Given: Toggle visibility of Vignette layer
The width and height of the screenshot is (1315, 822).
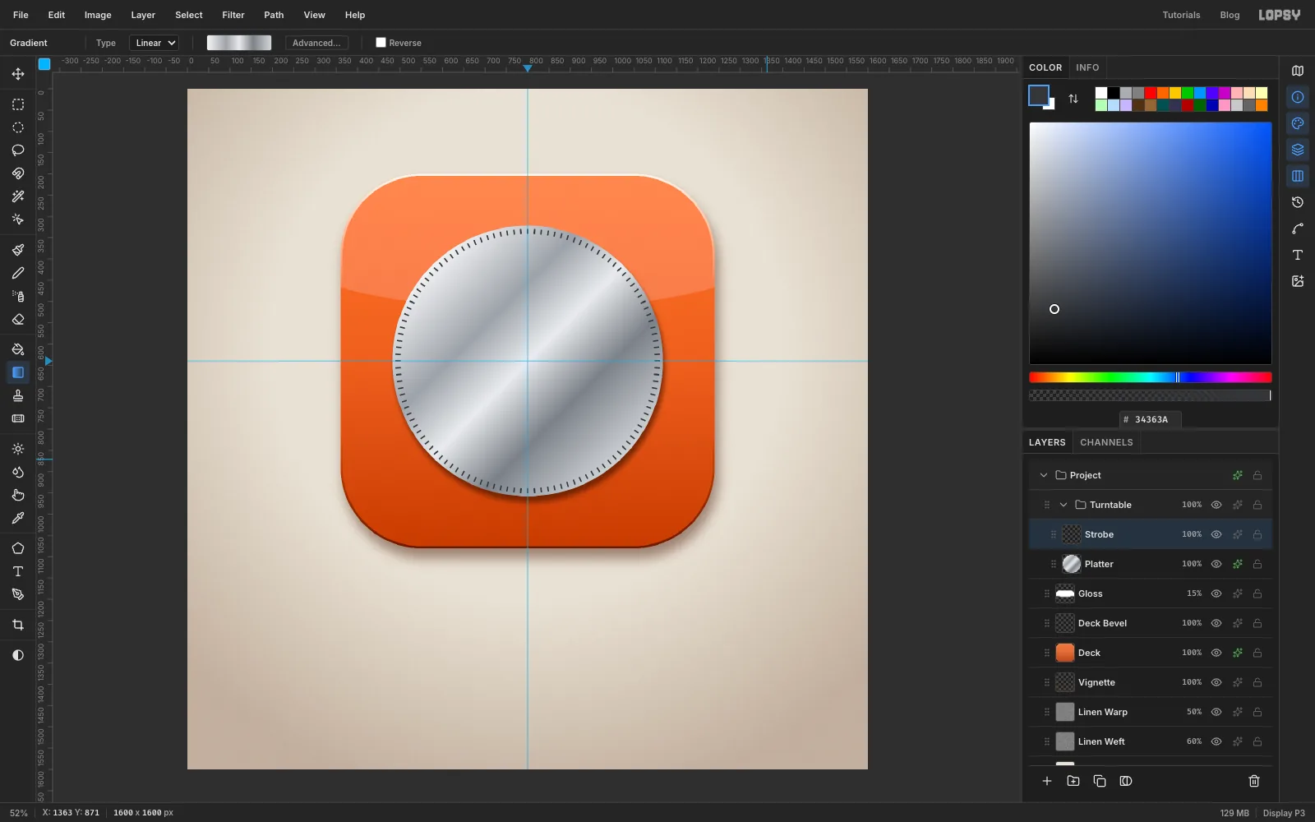Looking at the screenshot, I should tap(1216, 682).
